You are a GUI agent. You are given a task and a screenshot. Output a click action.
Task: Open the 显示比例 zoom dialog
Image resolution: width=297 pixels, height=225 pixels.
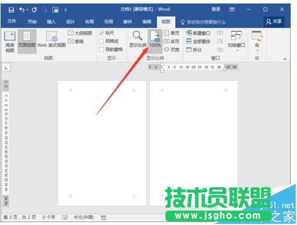tap(137, 39)
